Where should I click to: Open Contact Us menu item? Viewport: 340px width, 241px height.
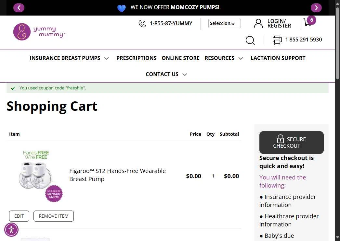pos(162,74)
